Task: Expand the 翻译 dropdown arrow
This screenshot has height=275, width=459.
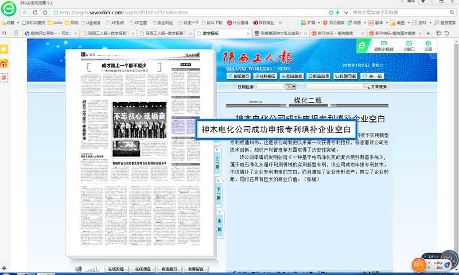Action: tap(387, 22)
